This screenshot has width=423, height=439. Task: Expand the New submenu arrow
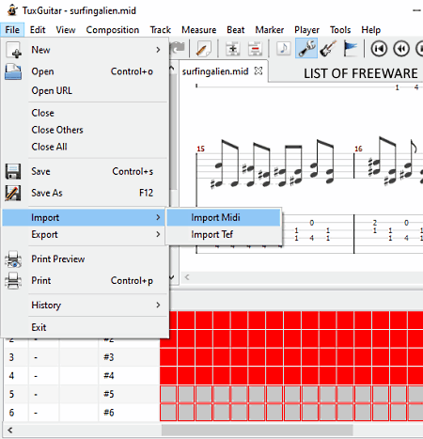(158, 50)
